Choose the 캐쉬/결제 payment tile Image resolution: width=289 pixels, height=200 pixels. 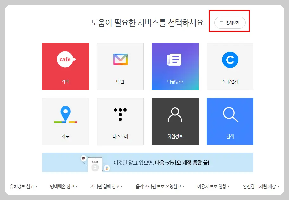pos(230,67)
